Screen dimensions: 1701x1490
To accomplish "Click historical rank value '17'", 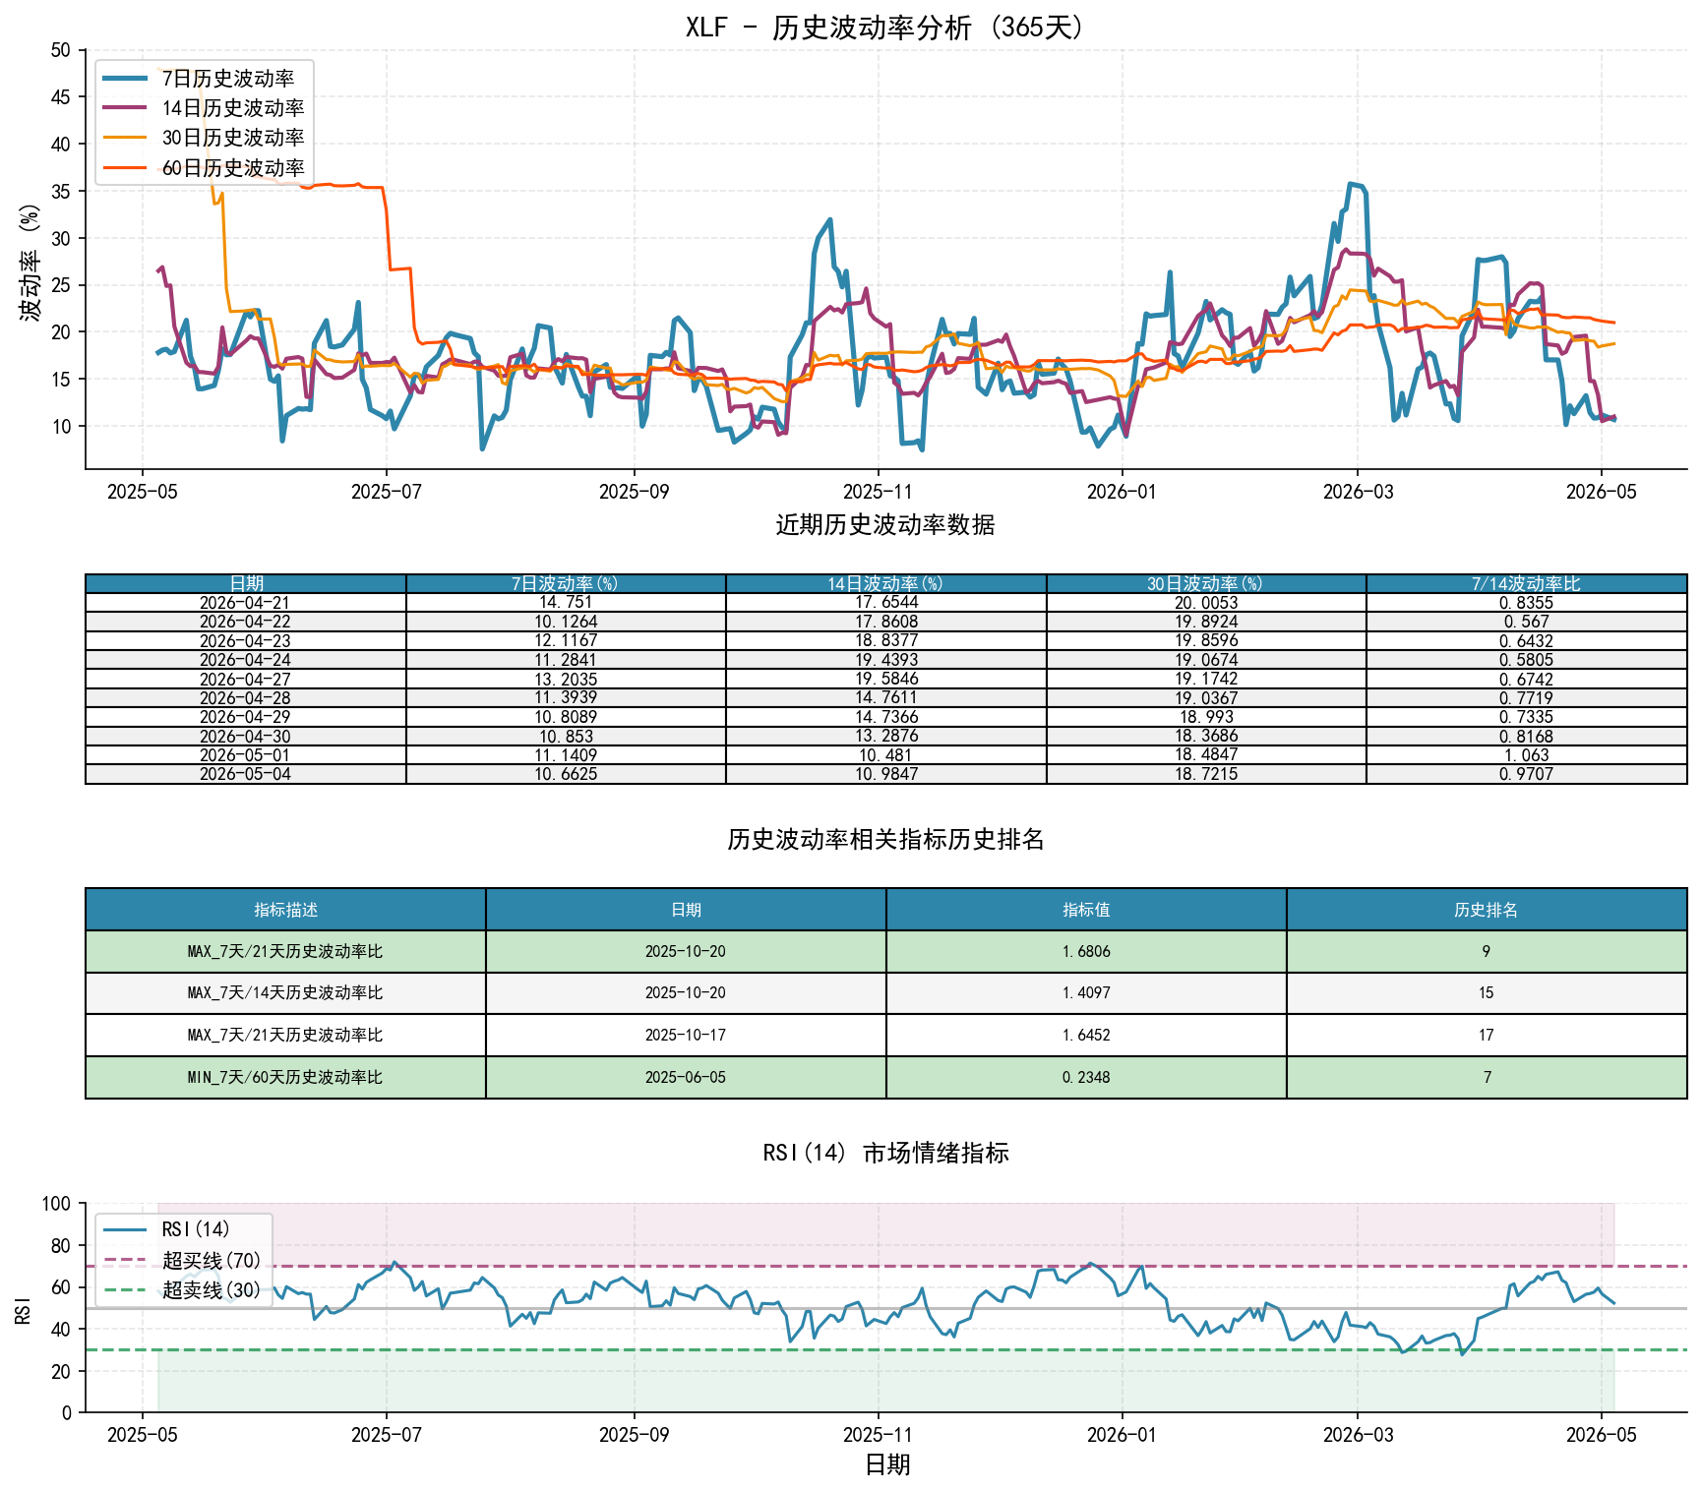I will click(1487, 1035).
